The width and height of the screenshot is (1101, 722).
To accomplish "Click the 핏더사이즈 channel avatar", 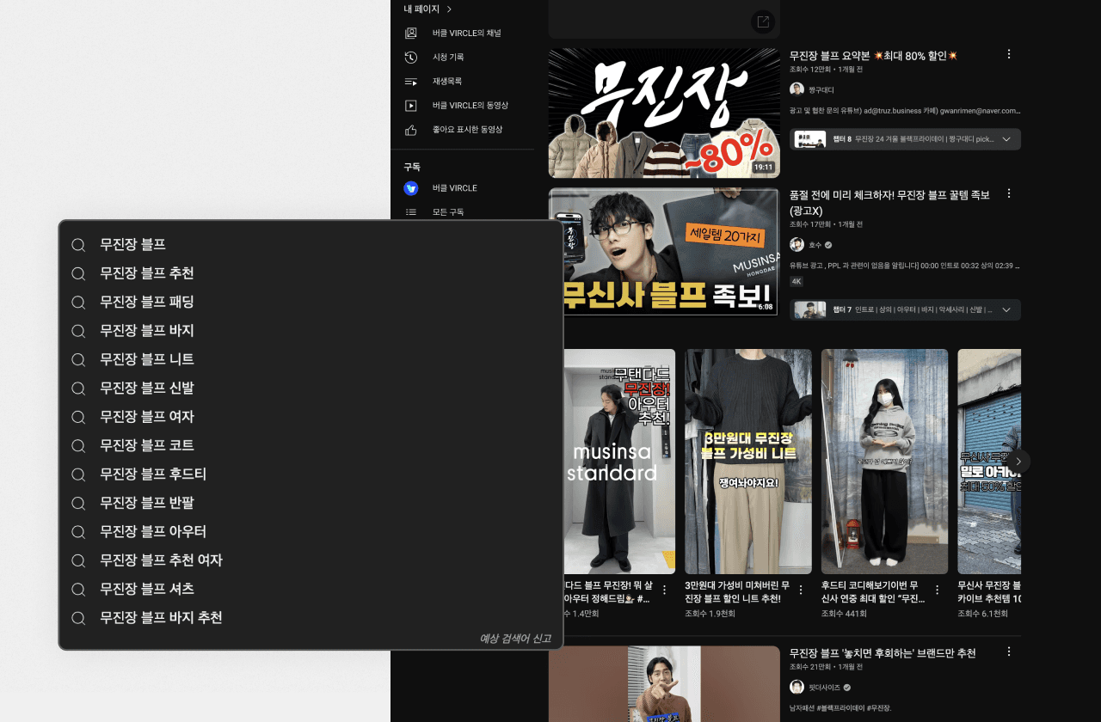I will [x=797, y=687].
